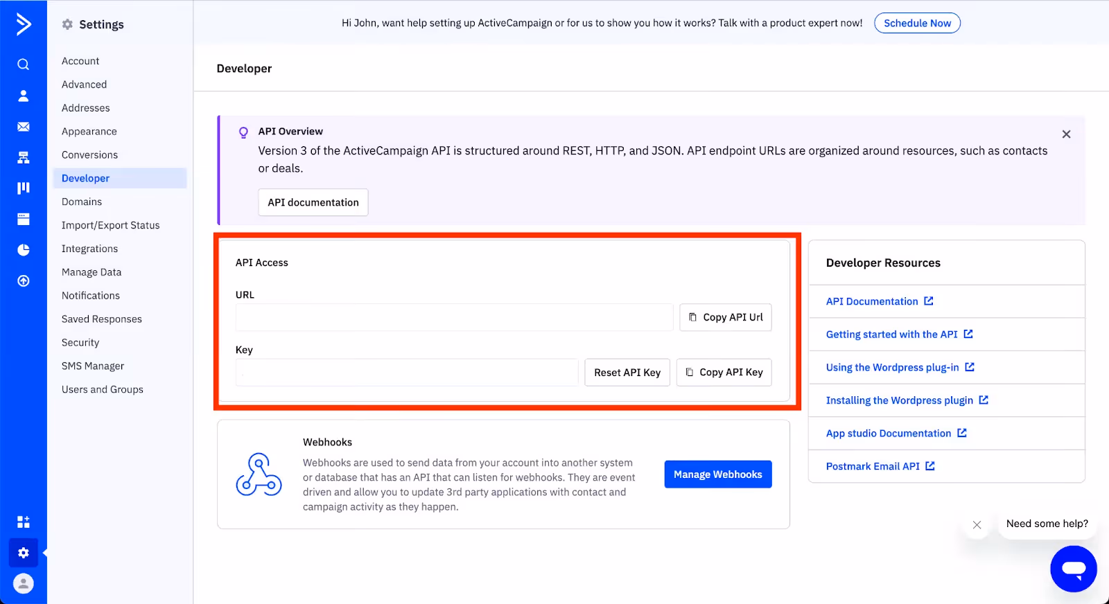Screen dimensions: 1109x604
Task: Go to Users and Groups
Action: tap(103, 389)
